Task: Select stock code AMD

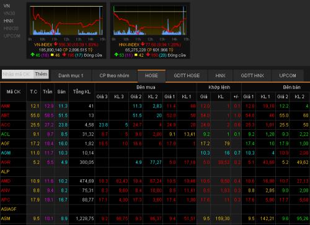Action: (6, 181)
